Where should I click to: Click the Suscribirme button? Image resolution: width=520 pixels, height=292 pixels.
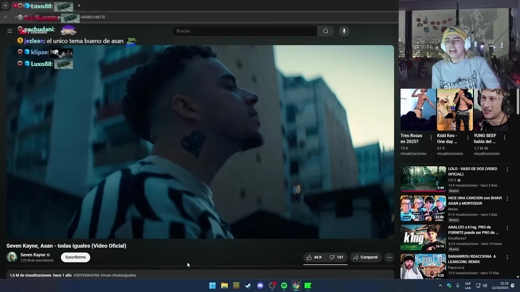click(x=76, y=257)
